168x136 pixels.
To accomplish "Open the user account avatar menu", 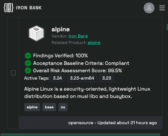I will [149, 8].
